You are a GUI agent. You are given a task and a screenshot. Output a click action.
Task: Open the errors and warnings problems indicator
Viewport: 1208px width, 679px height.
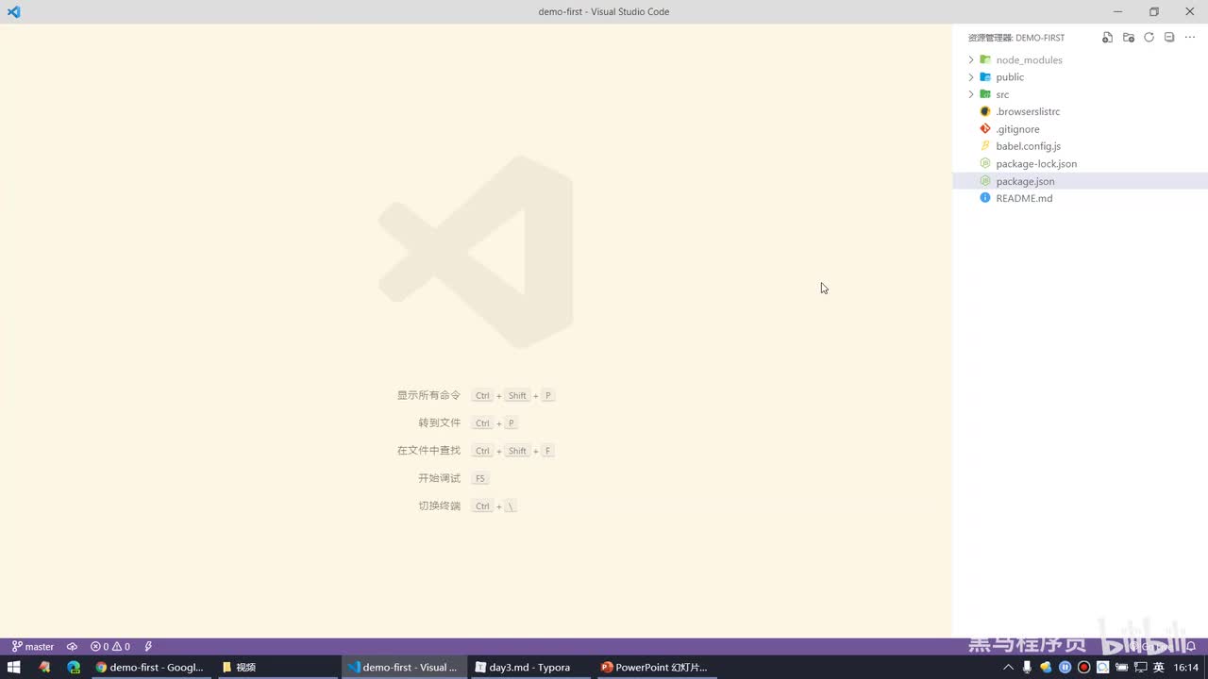[110, 647]
